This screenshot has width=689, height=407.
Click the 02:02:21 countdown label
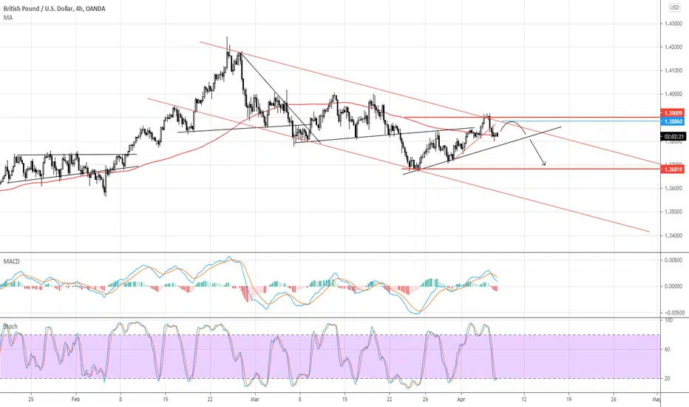pyautogui.click(x=673, y=137)
